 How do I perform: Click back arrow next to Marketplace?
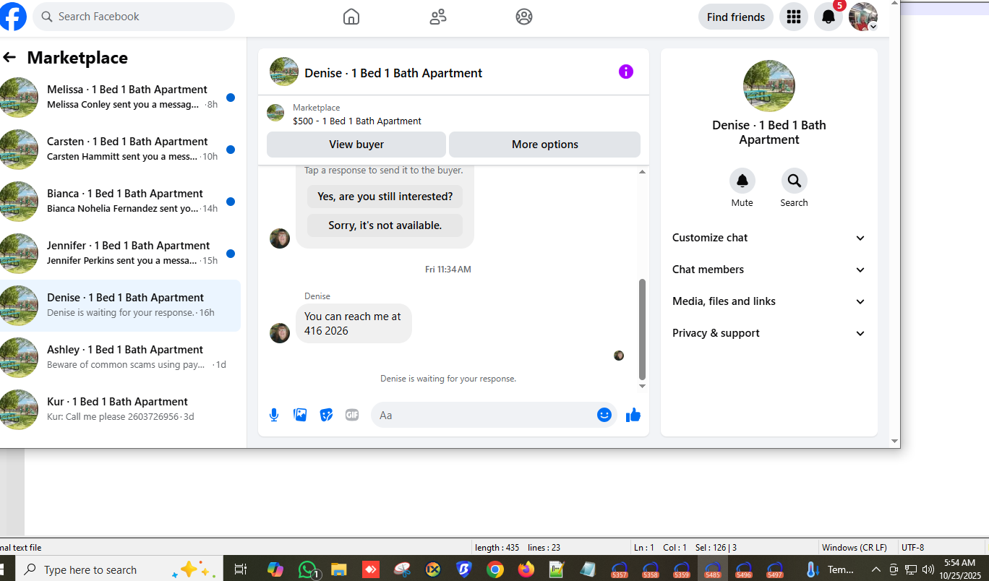click(x=9, y=57)
